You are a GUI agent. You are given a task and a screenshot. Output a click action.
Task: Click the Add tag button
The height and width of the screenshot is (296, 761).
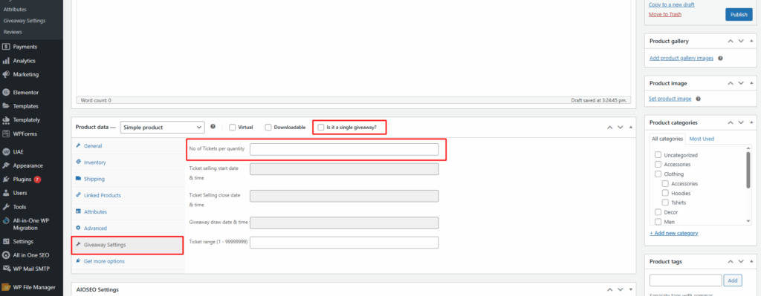732,280
